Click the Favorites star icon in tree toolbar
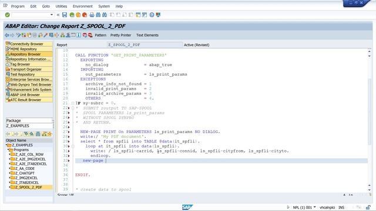The image size is (376, 211). pos(50,134)
